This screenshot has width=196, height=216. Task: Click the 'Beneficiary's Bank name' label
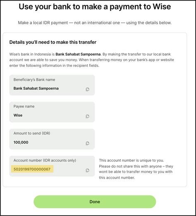(34, 80)
